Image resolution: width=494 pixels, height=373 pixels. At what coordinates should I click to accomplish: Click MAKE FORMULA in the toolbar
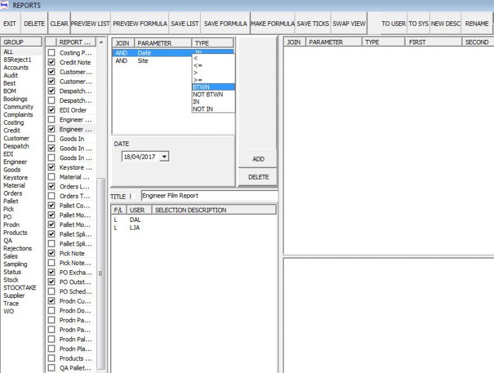(x=272, y=24)
